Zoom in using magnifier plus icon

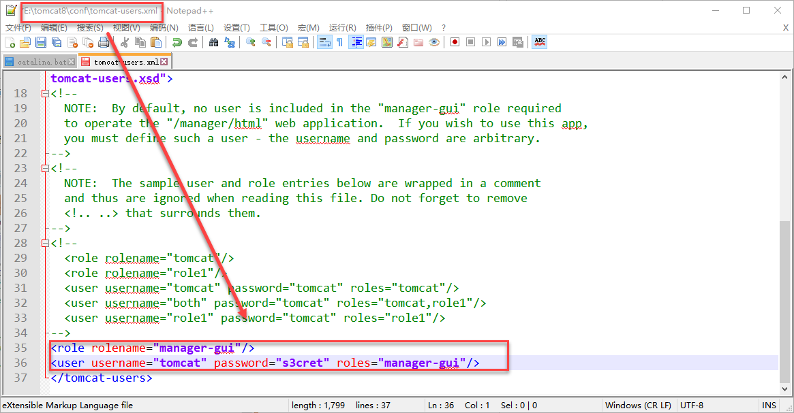point(251,42)
